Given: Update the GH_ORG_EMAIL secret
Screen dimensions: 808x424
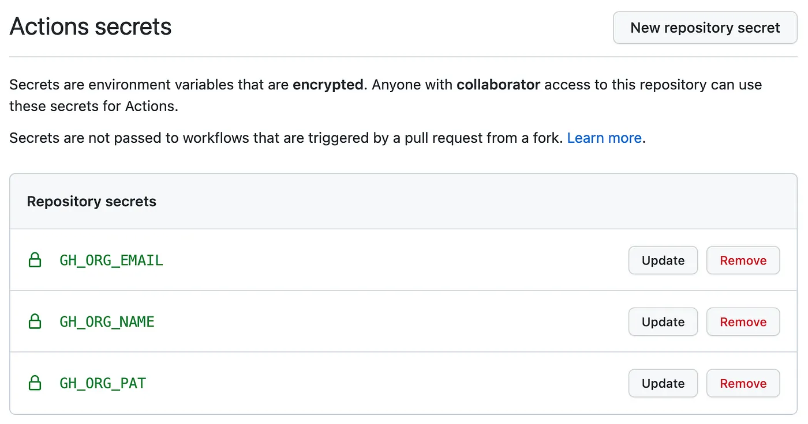Looking at the screenshot, I should [x=663, y=260].
